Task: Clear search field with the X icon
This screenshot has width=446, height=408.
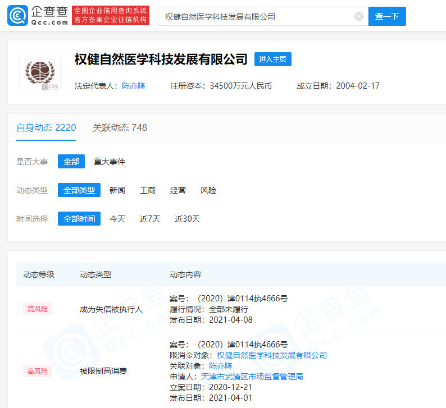Action: (359, 16)
